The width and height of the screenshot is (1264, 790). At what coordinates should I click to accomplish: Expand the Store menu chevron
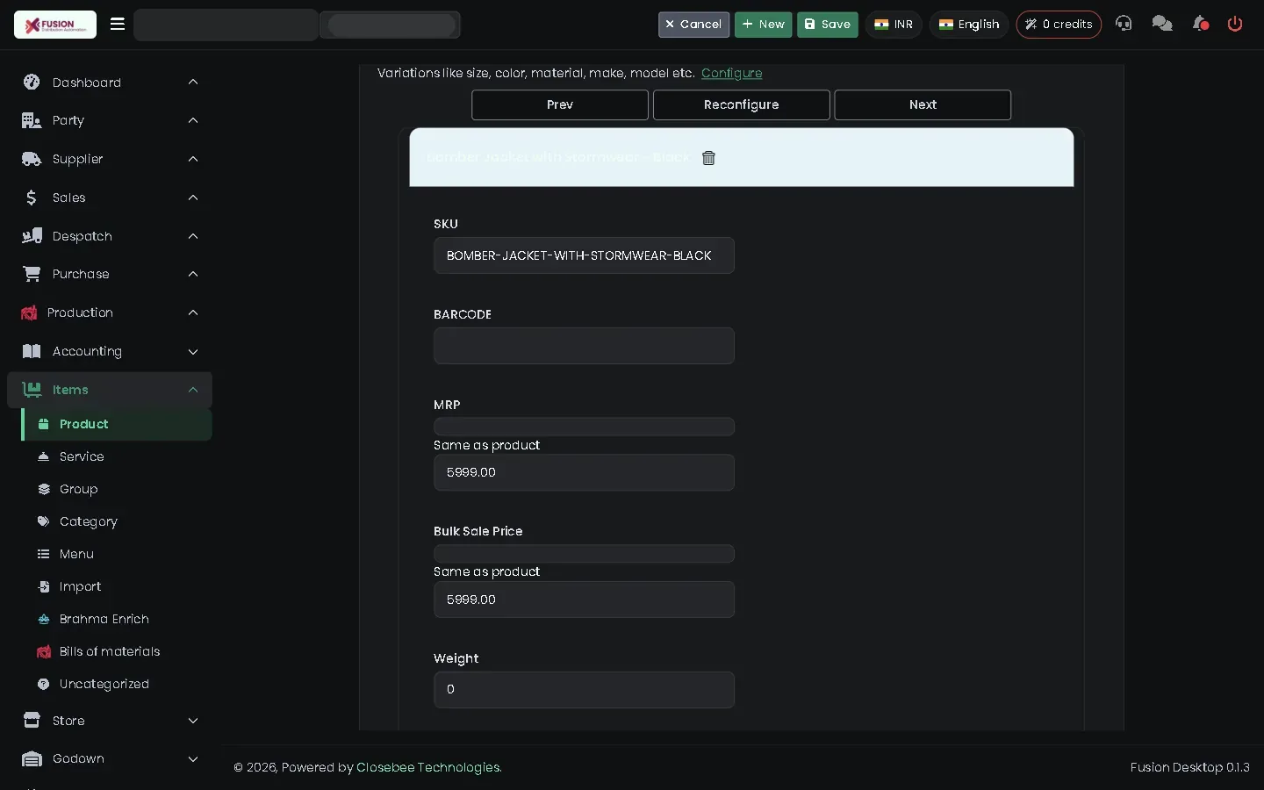pyautogui.click(x=193, y=721)
